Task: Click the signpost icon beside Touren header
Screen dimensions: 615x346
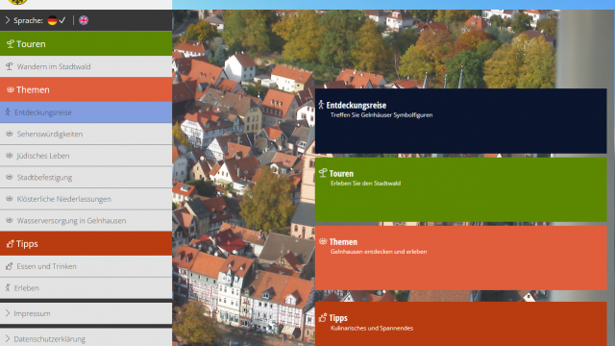Action: point(11,44)
